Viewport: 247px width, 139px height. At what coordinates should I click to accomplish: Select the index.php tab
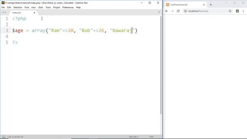click(23, 13)
